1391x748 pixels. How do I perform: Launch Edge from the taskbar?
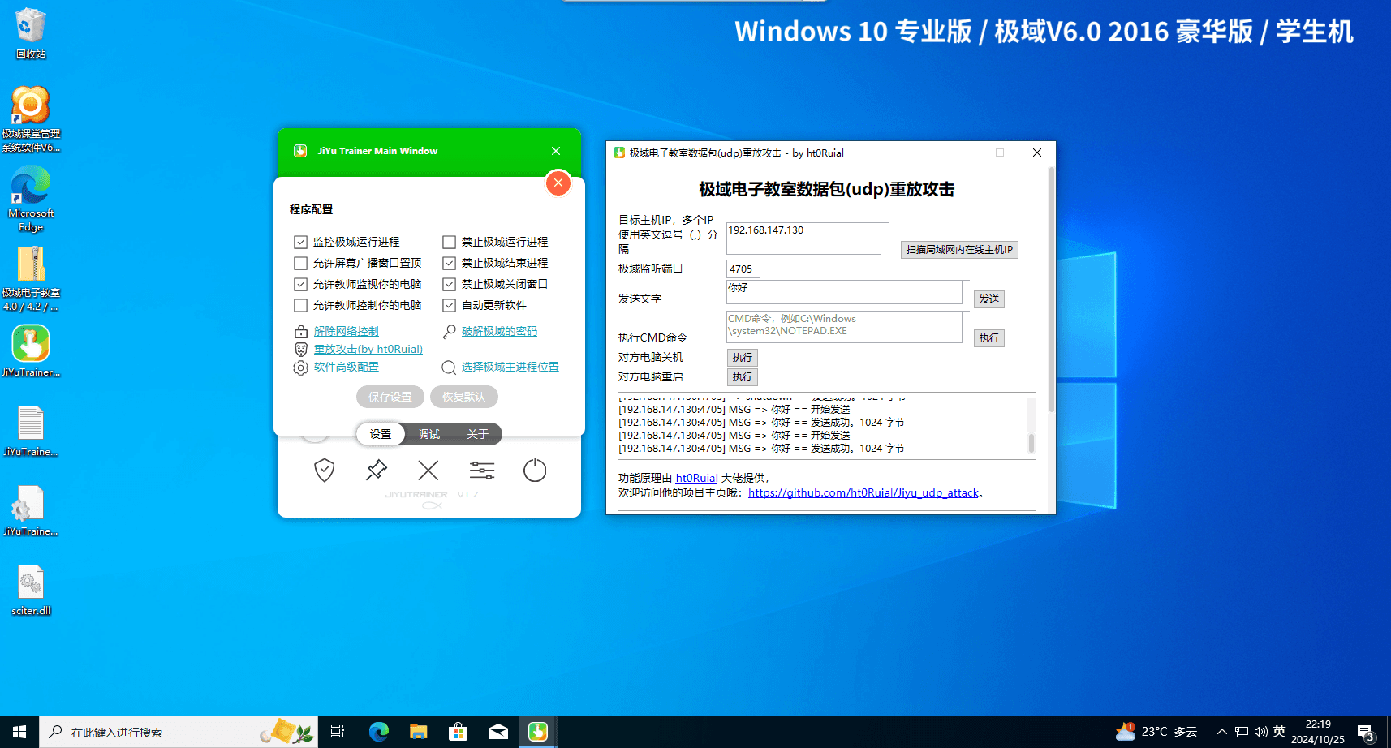378,732
